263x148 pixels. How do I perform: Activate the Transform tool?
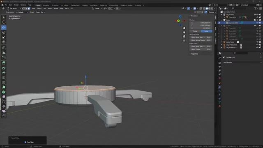tap(4, 42)
